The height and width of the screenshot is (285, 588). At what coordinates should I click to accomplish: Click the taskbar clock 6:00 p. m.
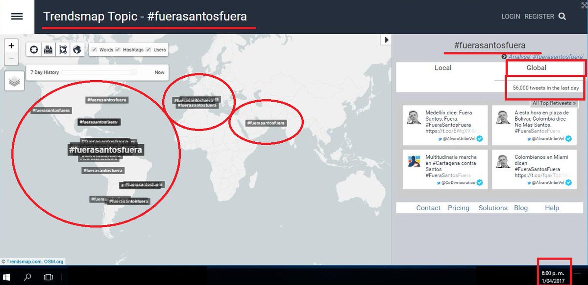(552, 273)
